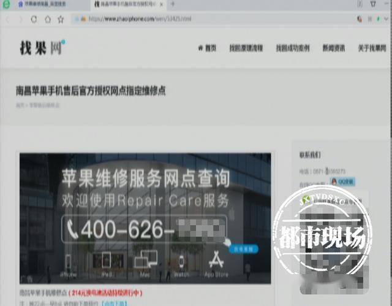Focus the zhaoiphone.com address bar
Viewport: 392px width, 306px height.
click(x=213, y=19)
